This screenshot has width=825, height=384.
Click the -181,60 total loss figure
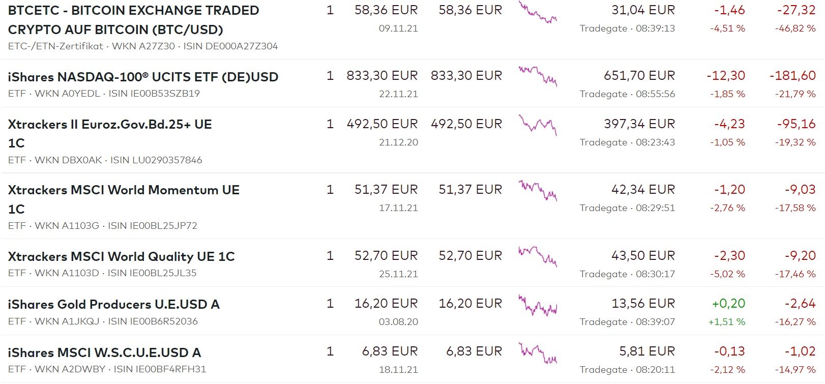[792, 76]
